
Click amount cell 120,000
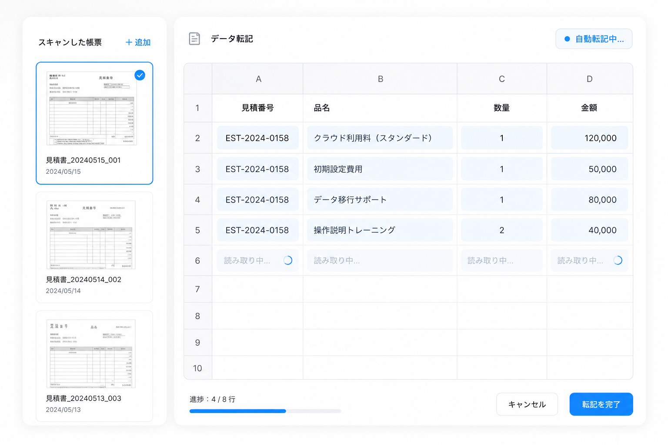590,138
